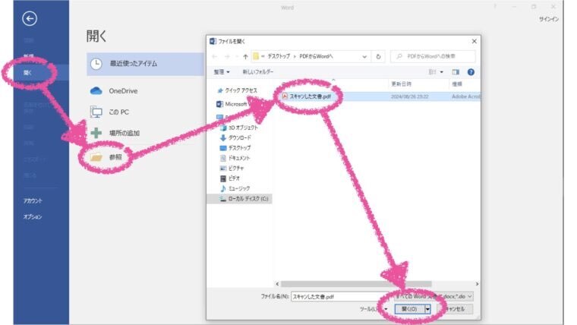Select 開く in the Word sidebar
The width and height of the screenshot is (577, 325).
point(27,72)
